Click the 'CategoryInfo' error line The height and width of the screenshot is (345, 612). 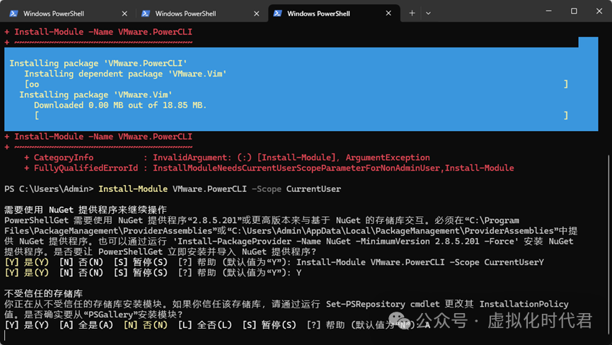pos(227,157)
